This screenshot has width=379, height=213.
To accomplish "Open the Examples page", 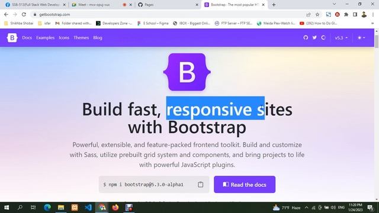I will pyautogui.click(x=45, y=38).
